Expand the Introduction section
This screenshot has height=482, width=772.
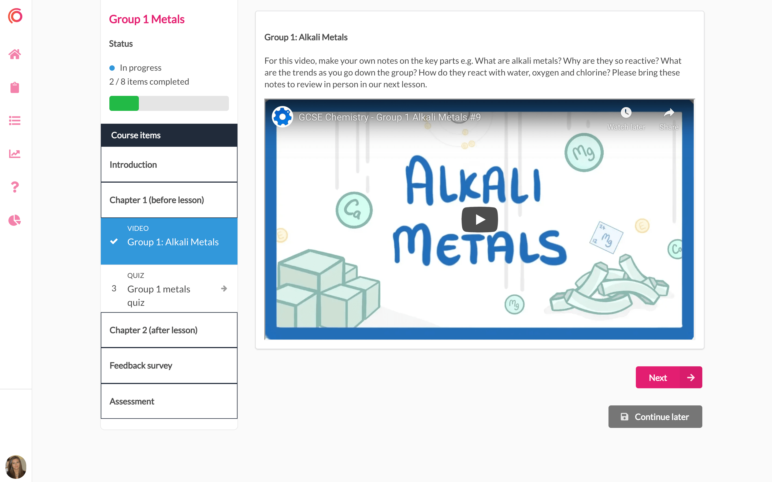coord(169,164)
